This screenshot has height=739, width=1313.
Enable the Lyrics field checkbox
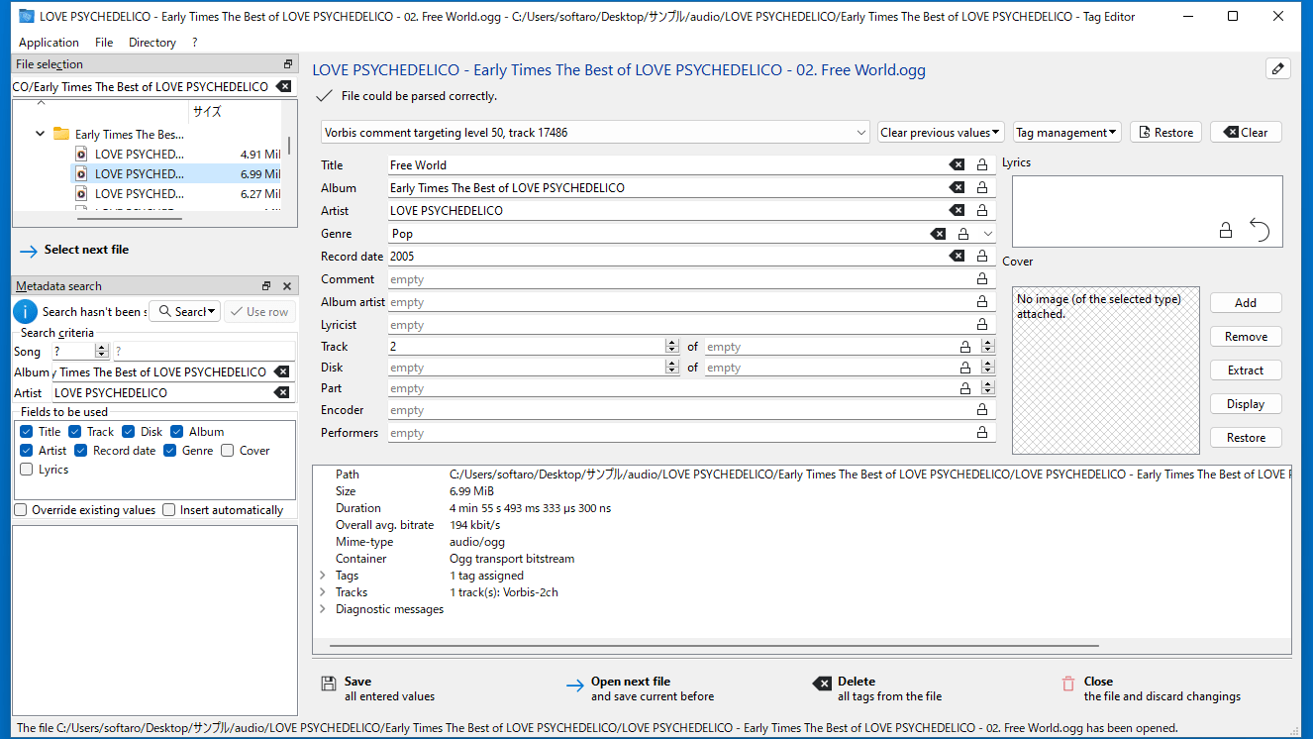click(x=27, y=470)
